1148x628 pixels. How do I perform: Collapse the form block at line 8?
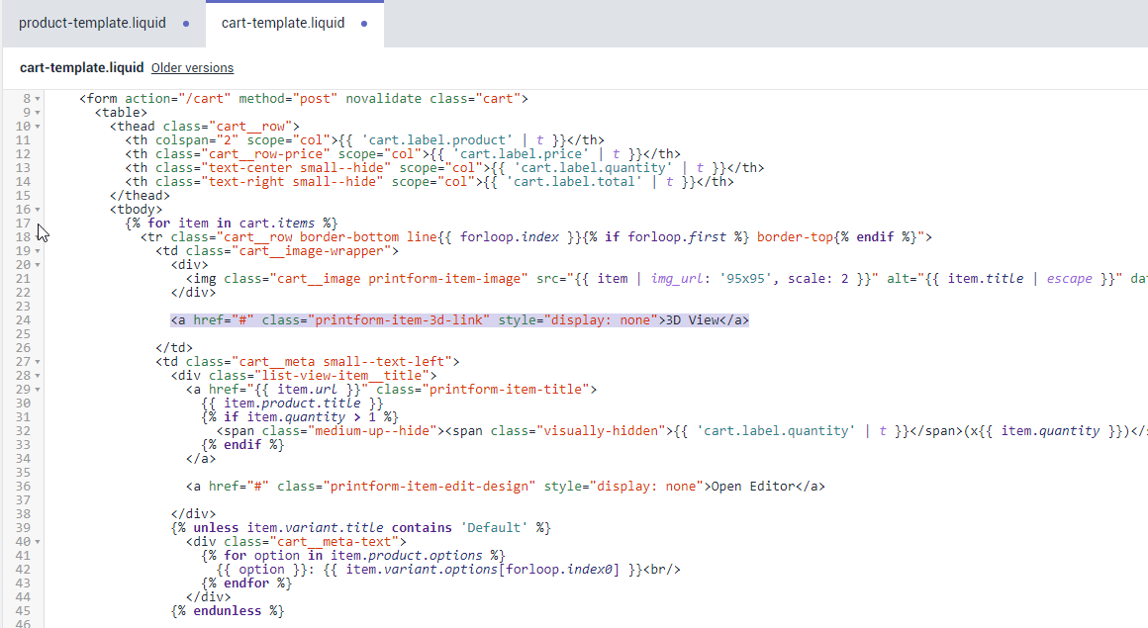tap(38, 99)
